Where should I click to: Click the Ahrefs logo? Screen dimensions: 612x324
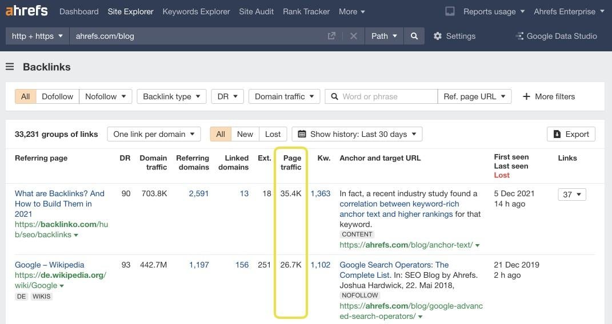click(x=26, y=10)
